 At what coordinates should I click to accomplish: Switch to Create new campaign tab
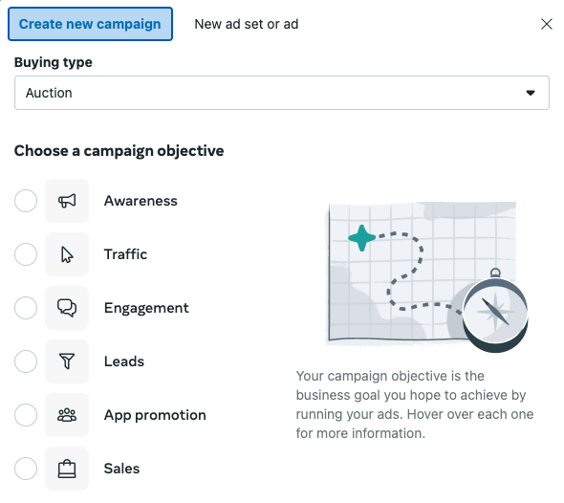pos(90,24)
